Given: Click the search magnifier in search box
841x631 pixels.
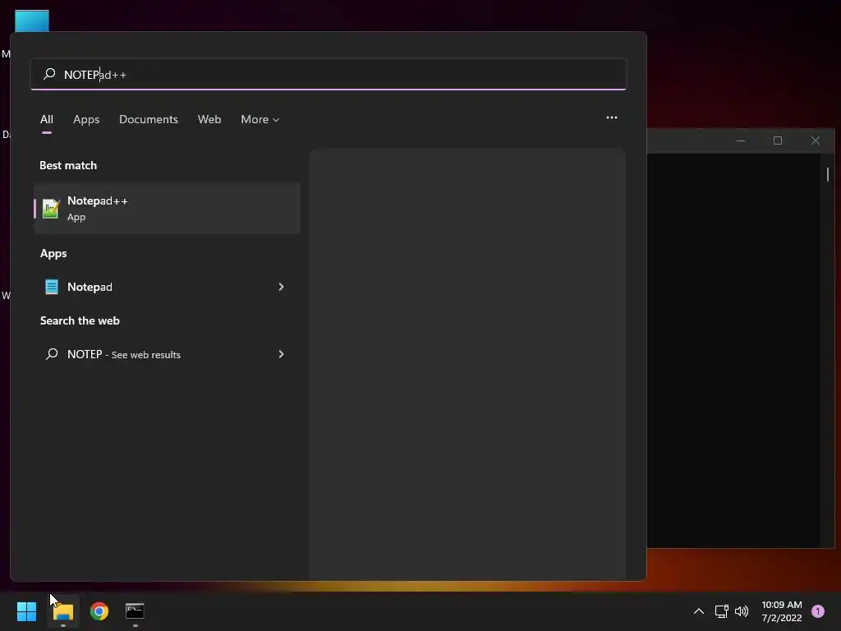Looking at the screenshot, I should click(49, 74).
